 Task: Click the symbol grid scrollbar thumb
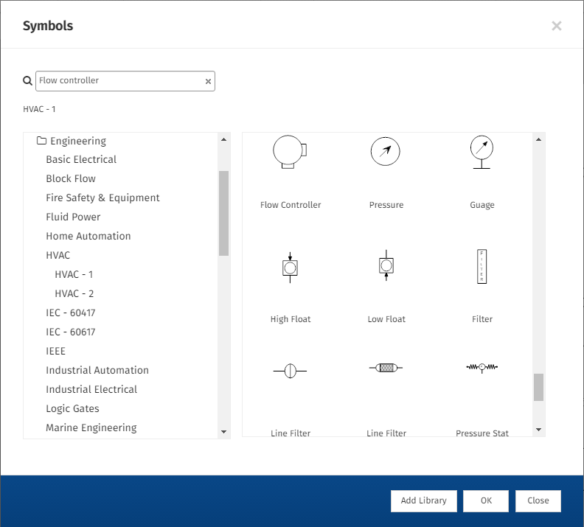[538, 387]
